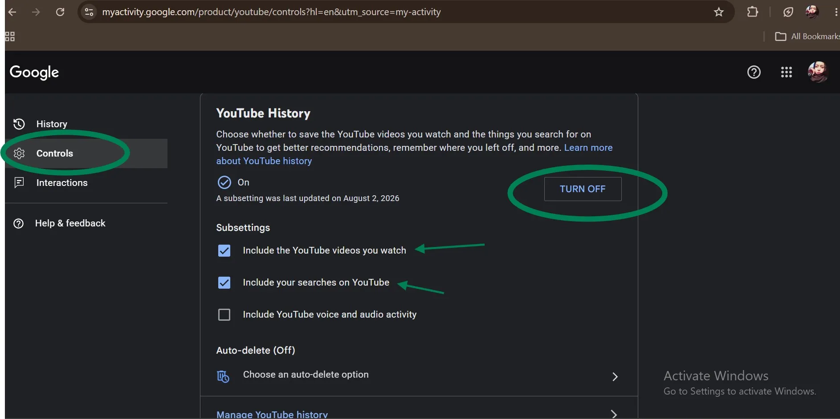Click the On status checkmark icon
The image size is (840, 419).
click(x=224, y=182)
